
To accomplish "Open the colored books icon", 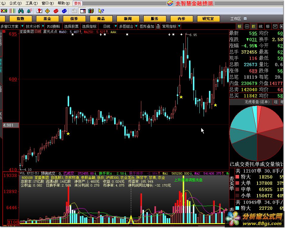I will tap(91, 11).
